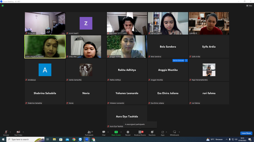Open more options on Anggie Mustika tile
The image size is (254, 142).
[186, 60]
